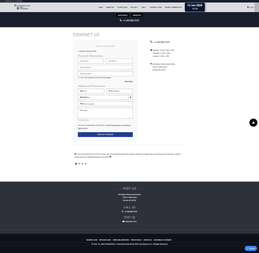Screen dimensions: 259x253
Task: Open the Preferred Language dropdown
Action: pos(105,104)
